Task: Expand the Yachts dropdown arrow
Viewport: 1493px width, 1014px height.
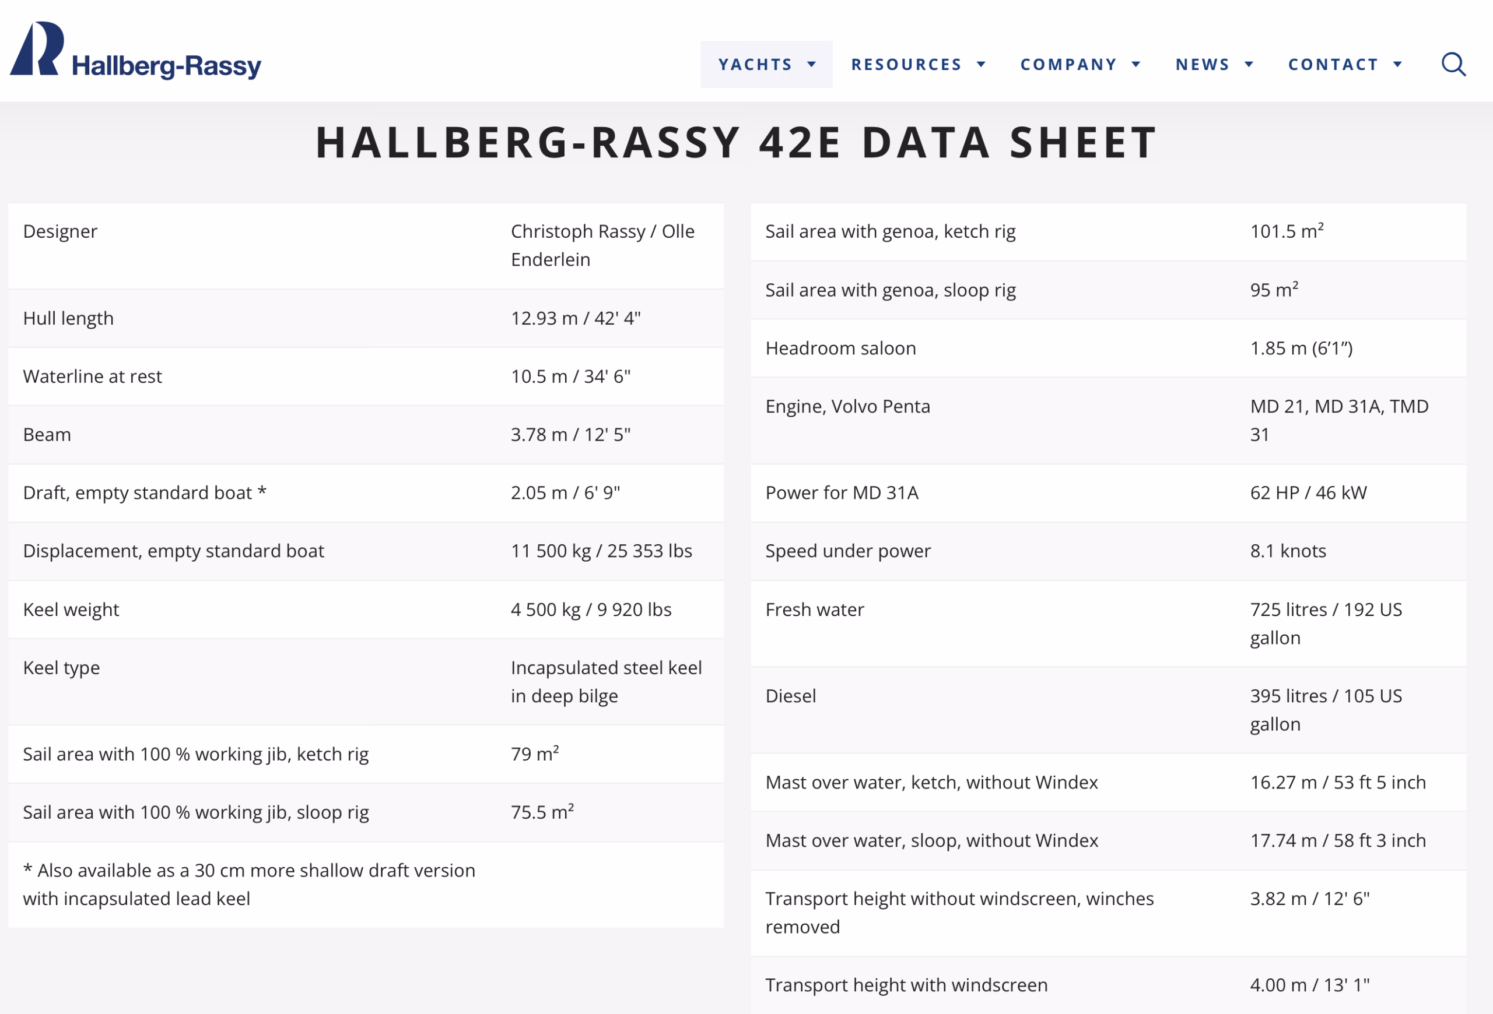Action: click(x=812, y=64)
